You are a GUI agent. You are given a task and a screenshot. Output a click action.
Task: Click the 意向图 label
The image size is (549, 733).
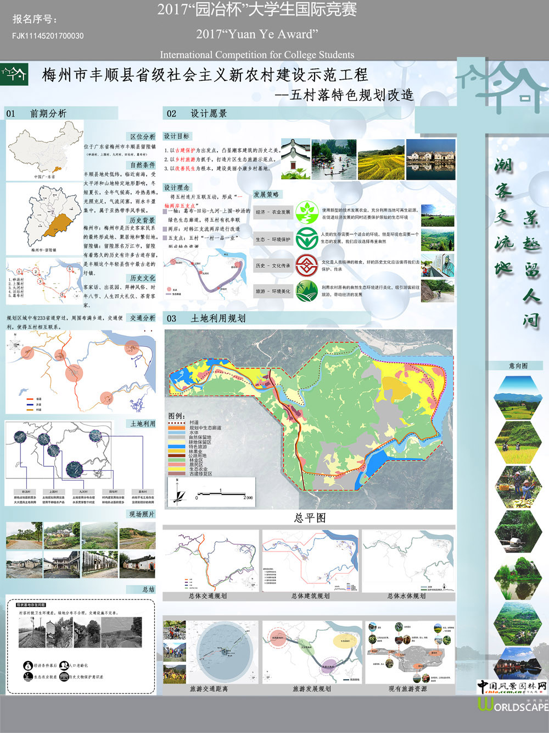coord(518,366)
